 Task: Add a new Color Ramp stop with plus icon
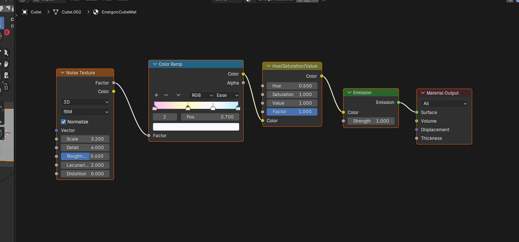pos(156,95)
